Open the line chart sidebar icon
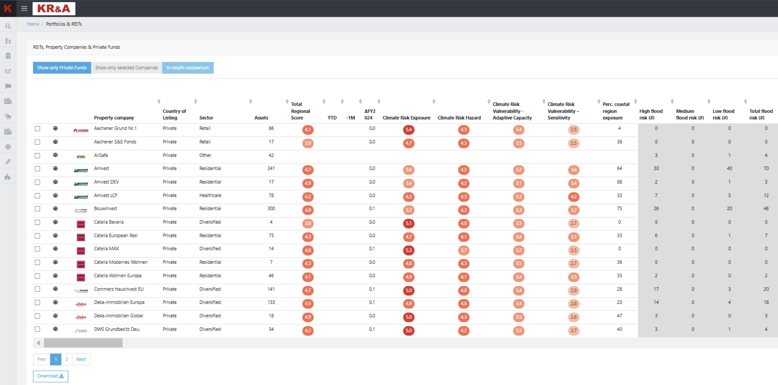778x385 pixels. [x=8, y=71]
